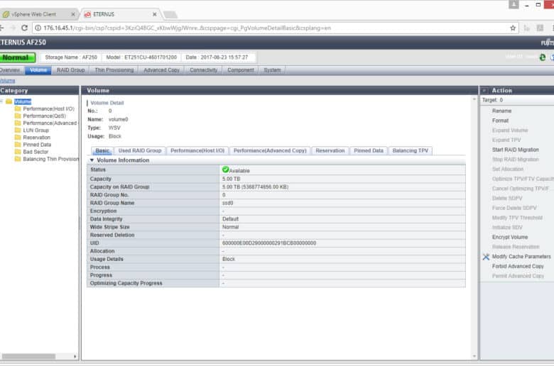Click RAID Group Name value ssd0
Image resolution: width=554 pixels, height=366 pixels.
(227, 204)
